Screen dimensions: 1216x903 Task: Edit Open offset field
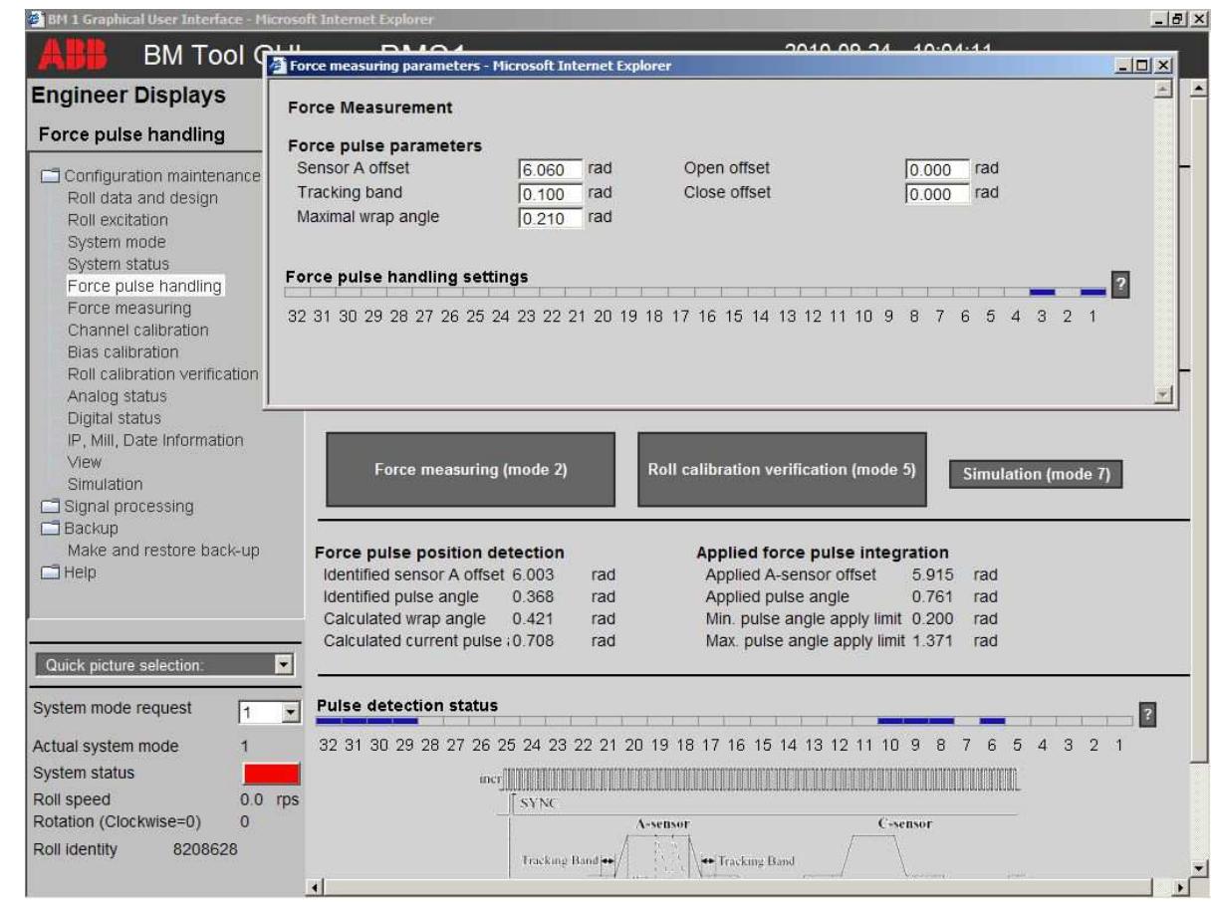pos(937,170)
